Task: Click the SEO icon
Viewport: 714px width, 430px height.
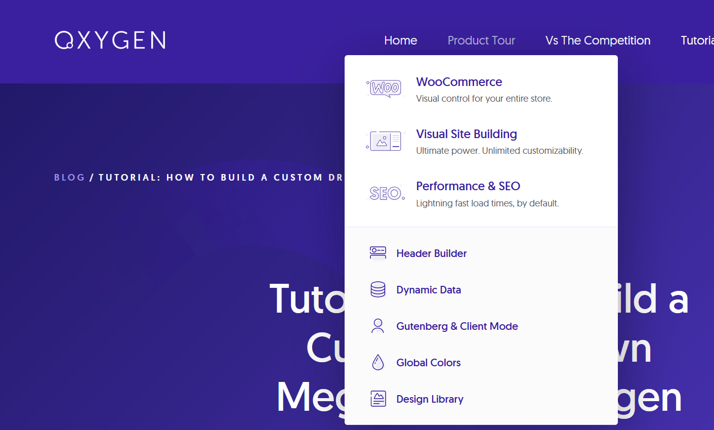Action: [x=386, y=193]
